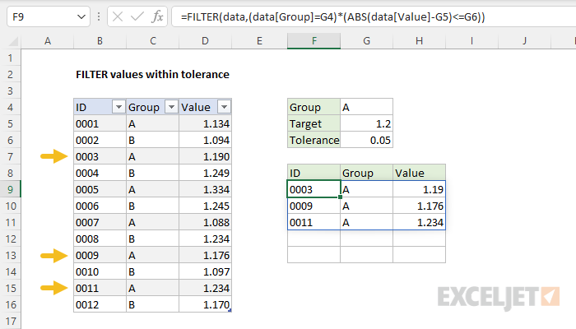Click result value 1.19
This screenshot has width=576, height=329.
point(419,189)
